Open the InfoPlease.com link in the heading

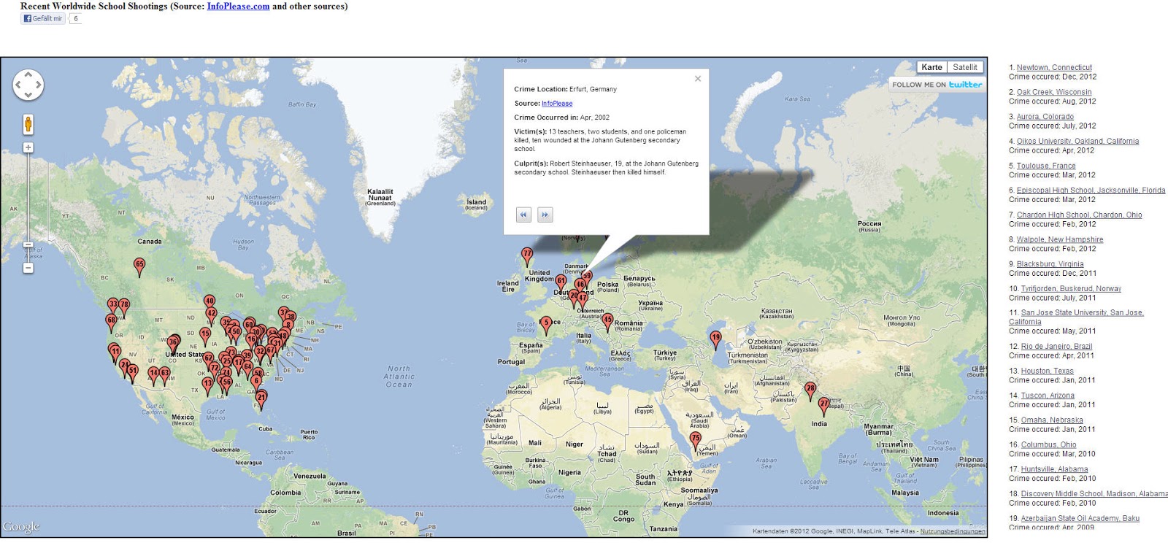[238, 6]
